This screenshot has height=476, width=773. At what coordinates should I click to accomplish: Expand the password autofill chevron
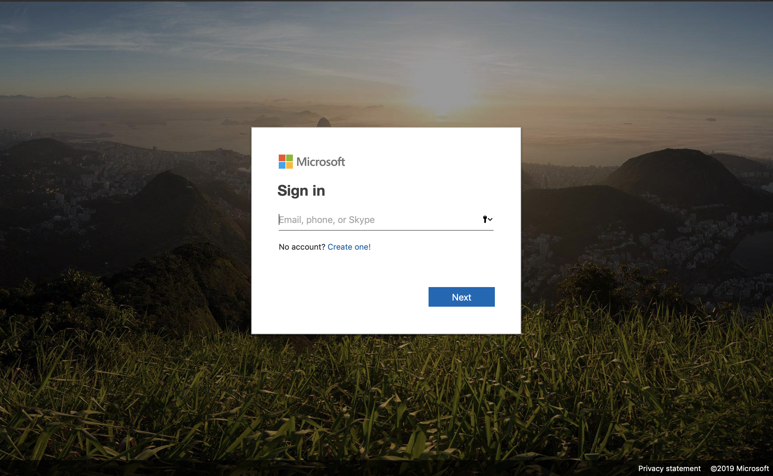pyautogui.click(x=490, y=219)
